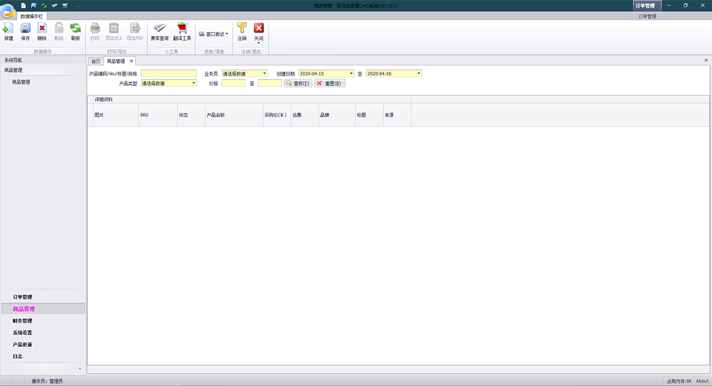
Task: Expand the navigation pane bottom chevron
Action: tap(80, 369)
